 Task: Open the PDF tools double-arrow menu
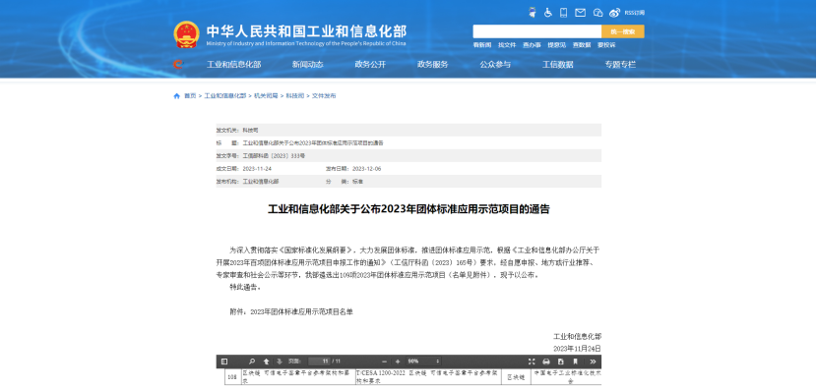pyautogui.click(x=593, y=361)
